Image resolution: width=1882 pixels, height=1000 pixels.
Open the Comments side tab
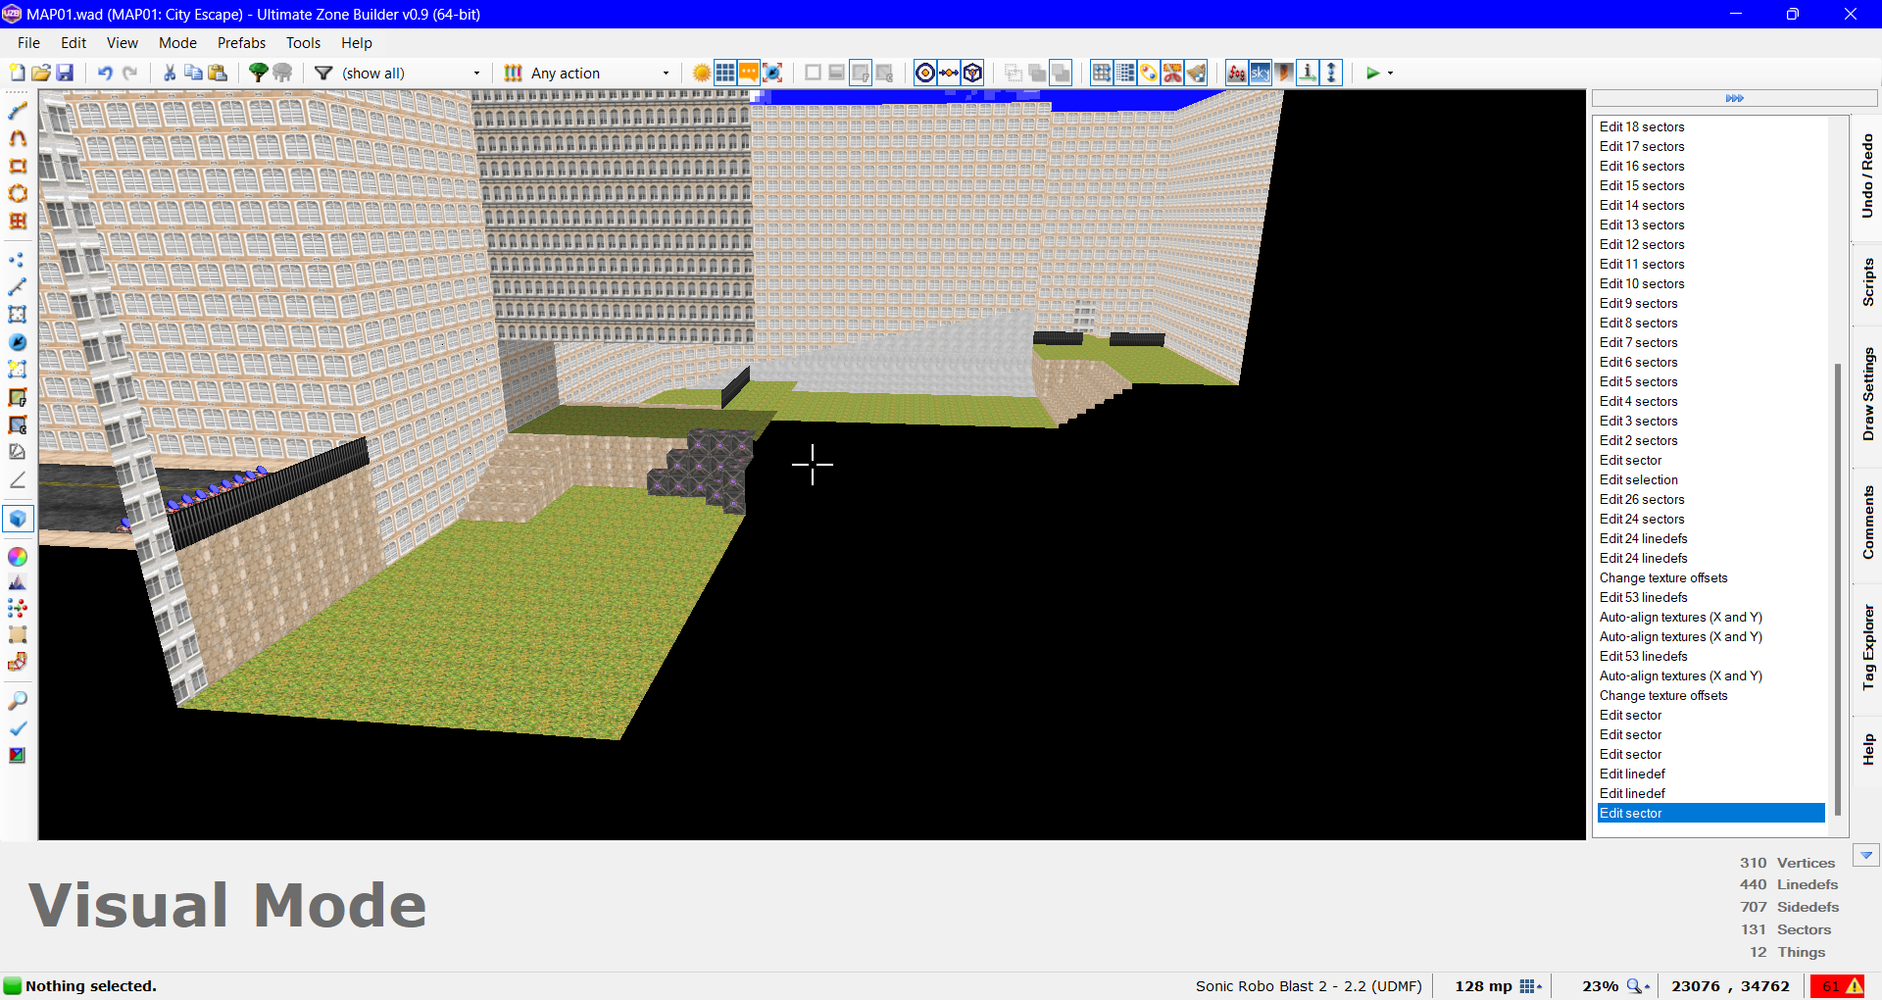[x=1867, y=523]
